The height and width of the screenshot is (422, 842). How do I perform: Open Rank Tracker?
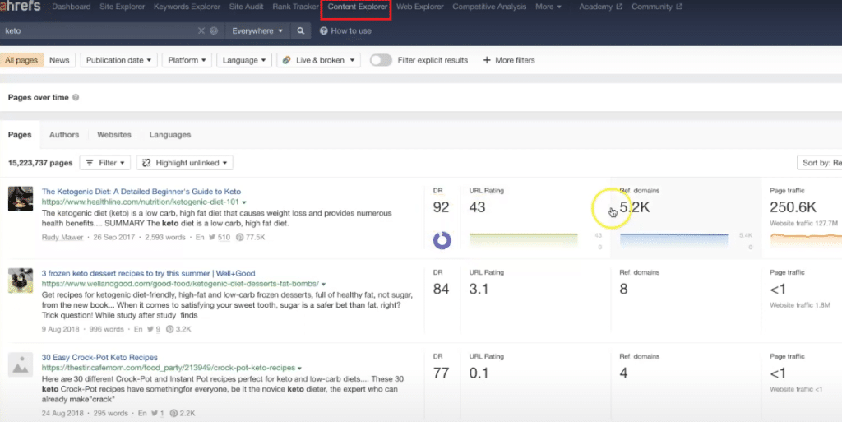(295, 7)
